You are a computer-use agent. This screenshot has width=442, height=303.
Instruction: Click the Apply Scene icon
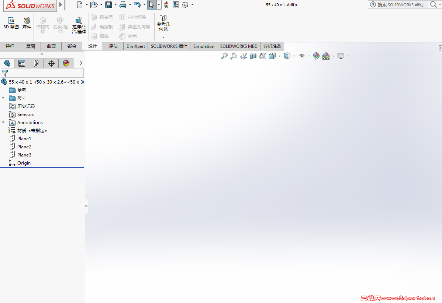326,56
